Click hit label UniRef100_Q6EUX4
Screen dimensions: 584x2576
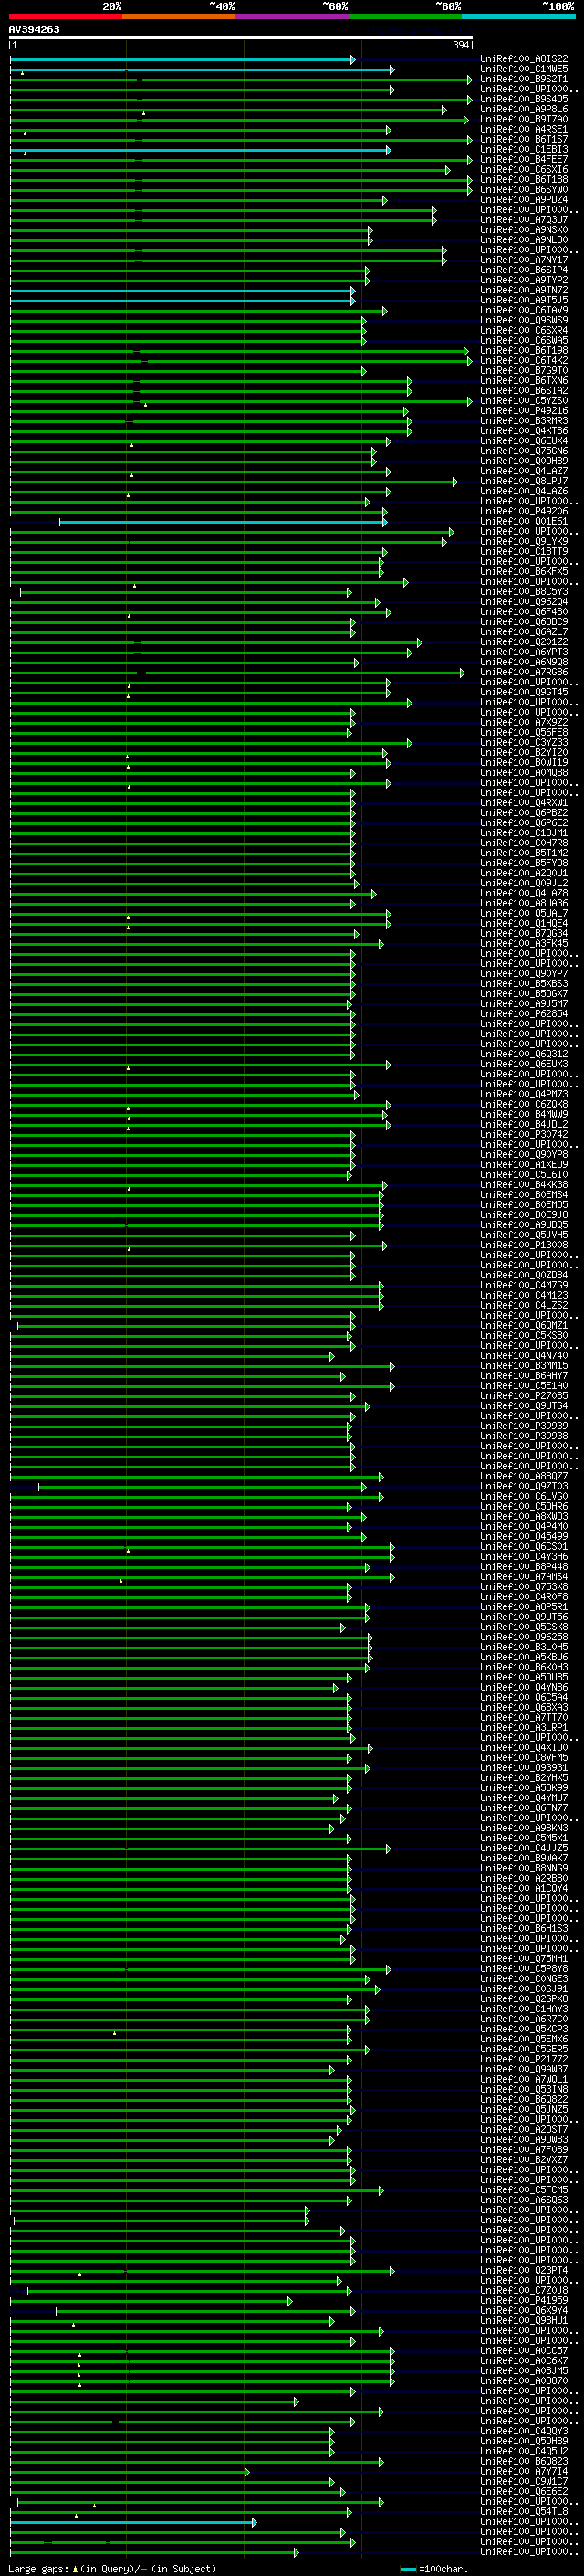pyautogui.click(x=524, y=441)
